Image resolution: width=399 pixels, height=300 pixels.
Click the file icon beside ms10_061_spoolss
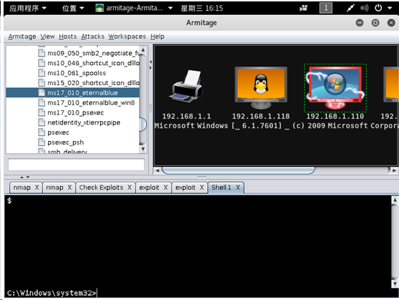(x=41, y=72)
